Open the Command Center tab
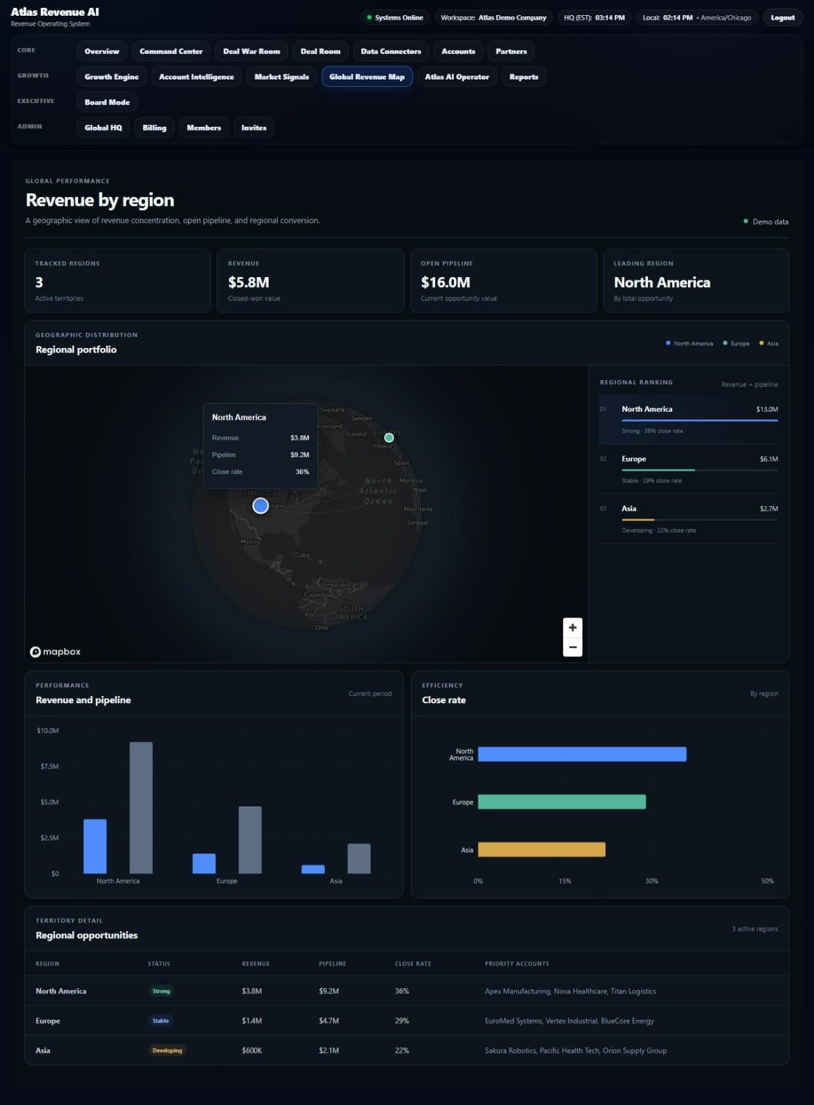The height and width of the screenshot is (1105, 814). [171, 51]
